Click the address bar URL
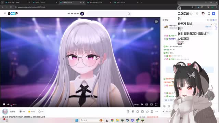This screenshot has width=219, height=123. 31,7
